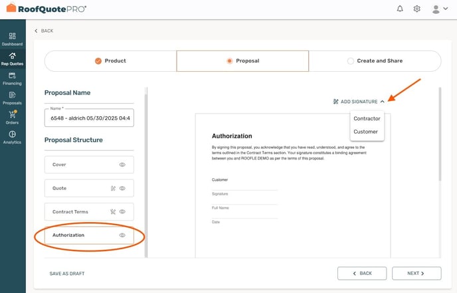Select the Quote section
Screen dimensions: 457x293
tap(89, 188)
